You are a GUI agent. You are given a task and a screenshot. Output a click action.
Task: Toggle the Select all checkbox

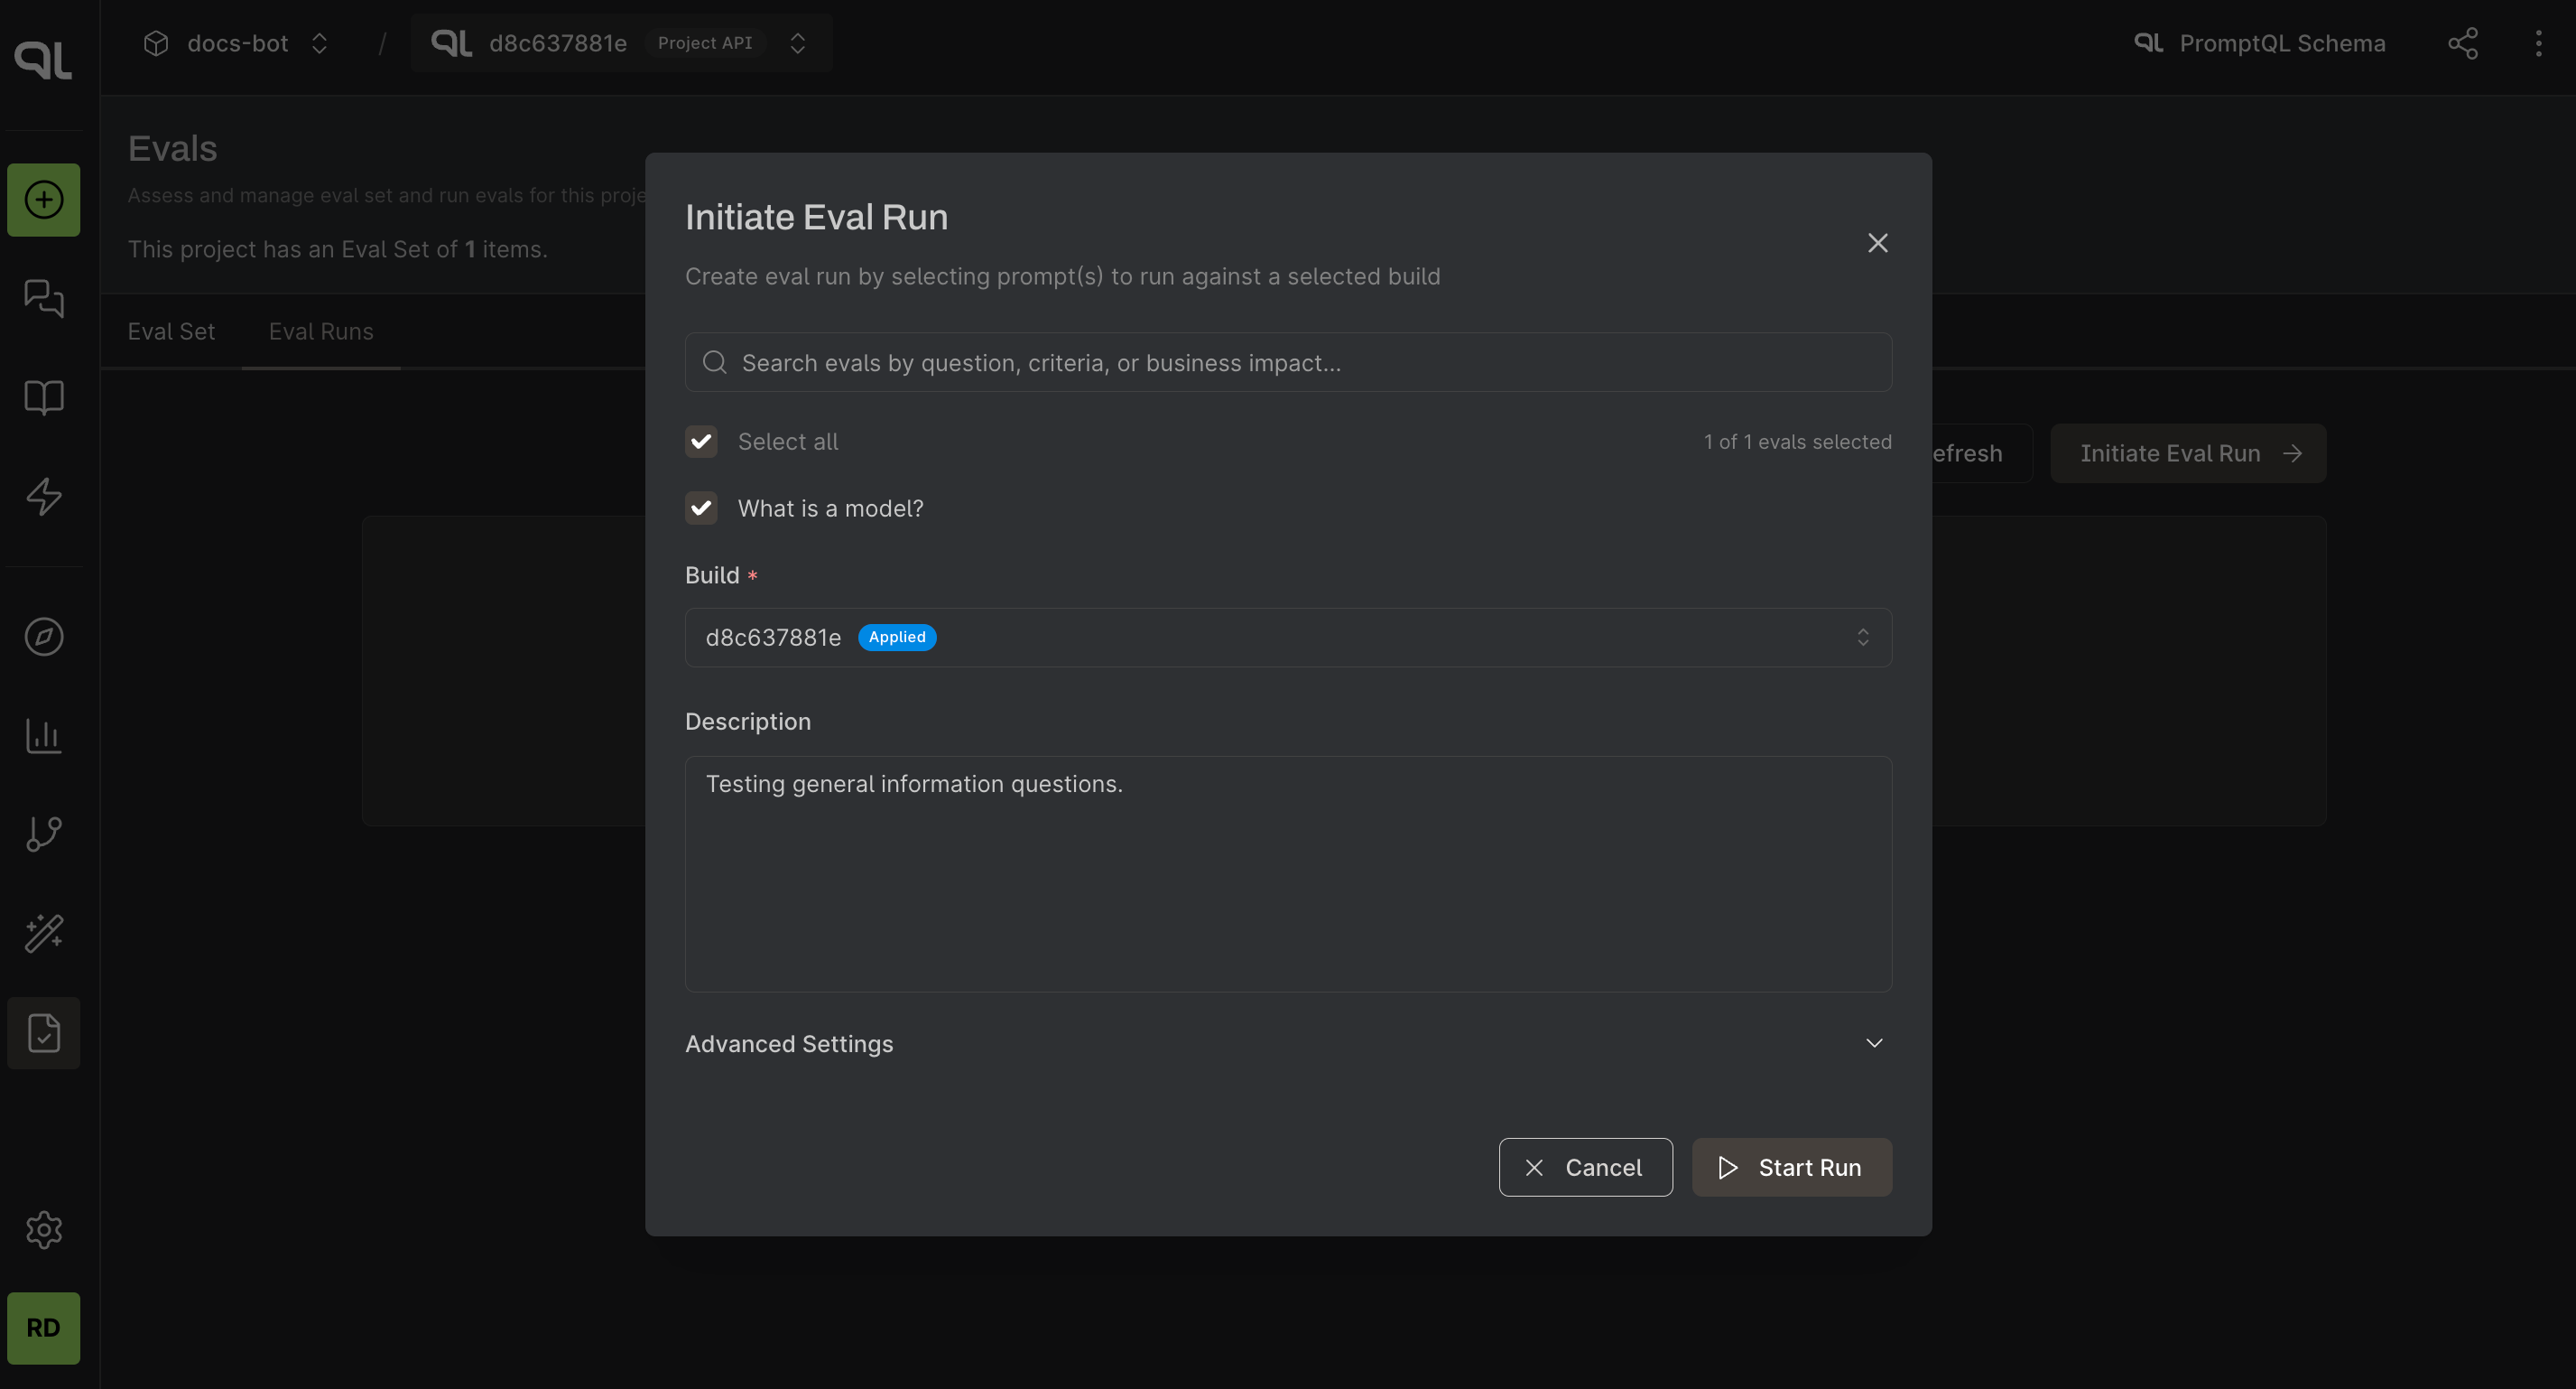(x=701, y=442)
